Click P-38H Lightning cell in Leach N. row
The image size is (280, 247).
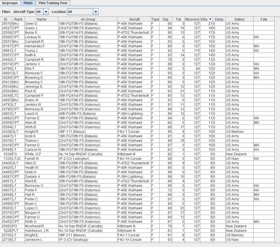tap(134, 114)
